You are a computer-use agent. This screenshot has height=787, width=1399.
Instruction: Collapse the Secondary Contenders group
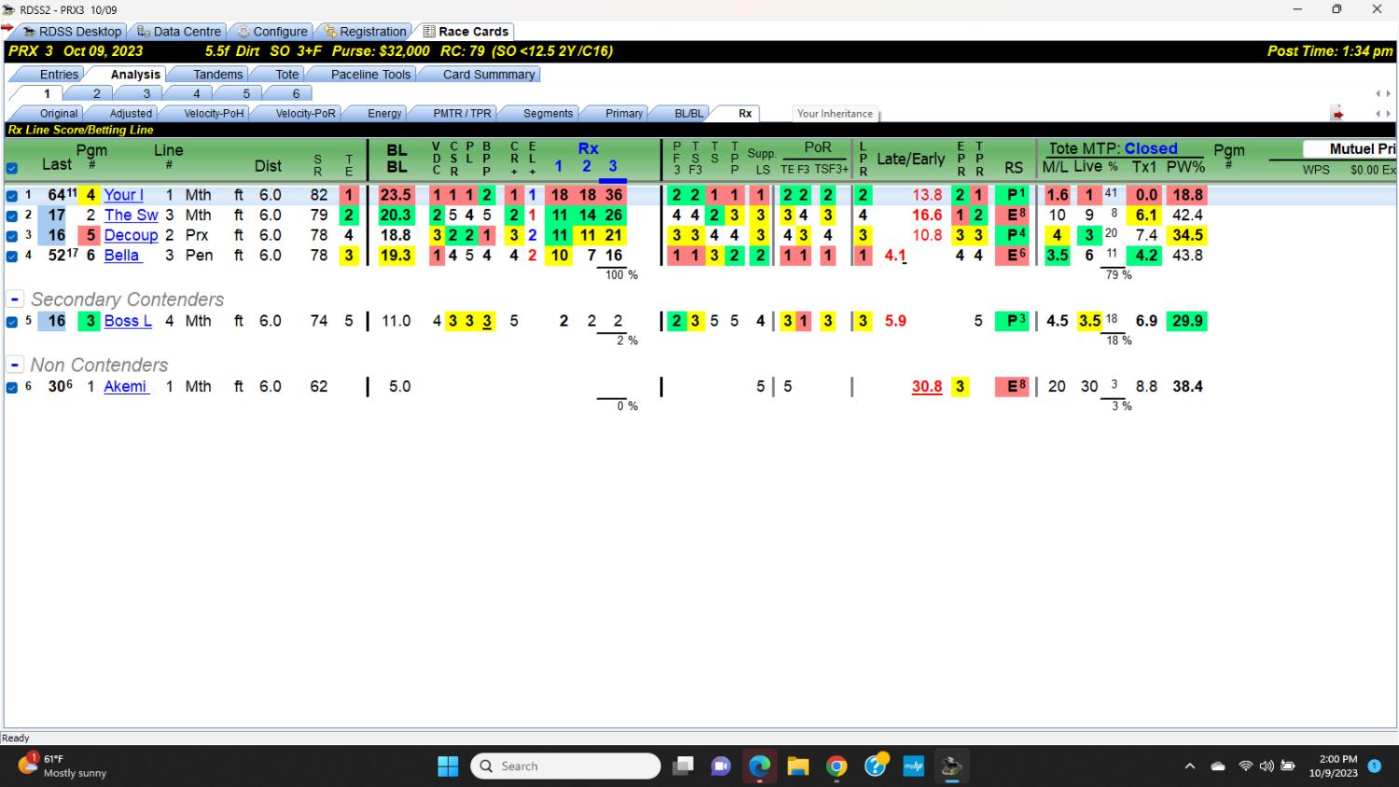pyautogui.click(x=15, y=299)
